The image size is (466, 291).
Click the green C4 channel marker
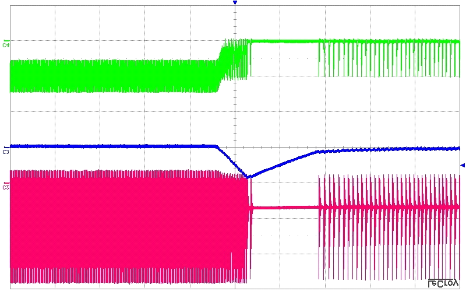[6, 44]
